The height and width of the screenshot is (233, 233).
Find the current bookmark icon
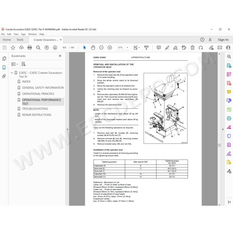click(24, 64)
